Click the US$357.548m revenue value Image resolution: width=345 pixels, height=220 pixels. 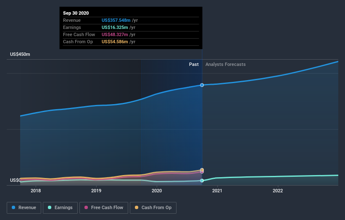116,20
